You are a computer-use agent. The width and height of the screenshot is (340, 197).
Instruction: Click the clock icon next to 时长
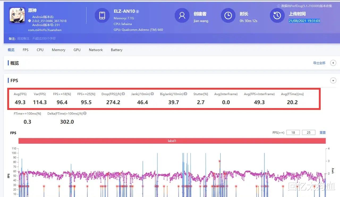(228, 15)
